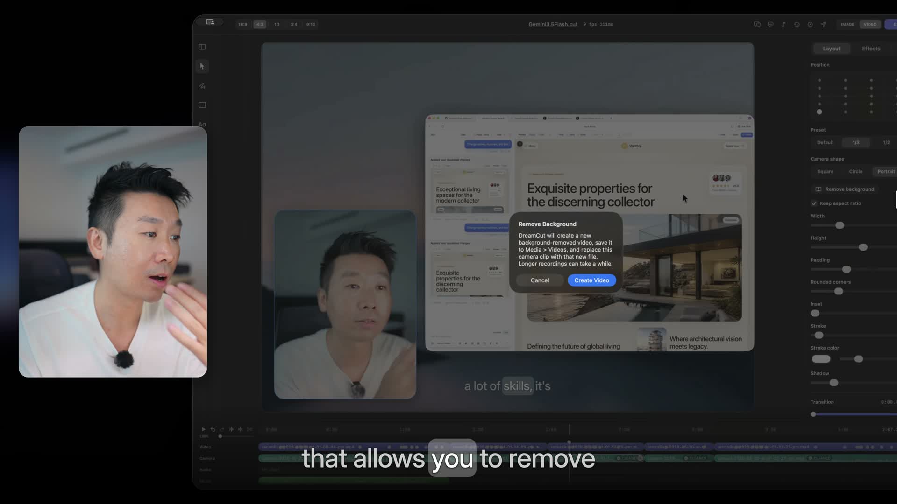Select the freehand draw tool
The width and height of the screenshot is (897, 504).
(202, 86)
